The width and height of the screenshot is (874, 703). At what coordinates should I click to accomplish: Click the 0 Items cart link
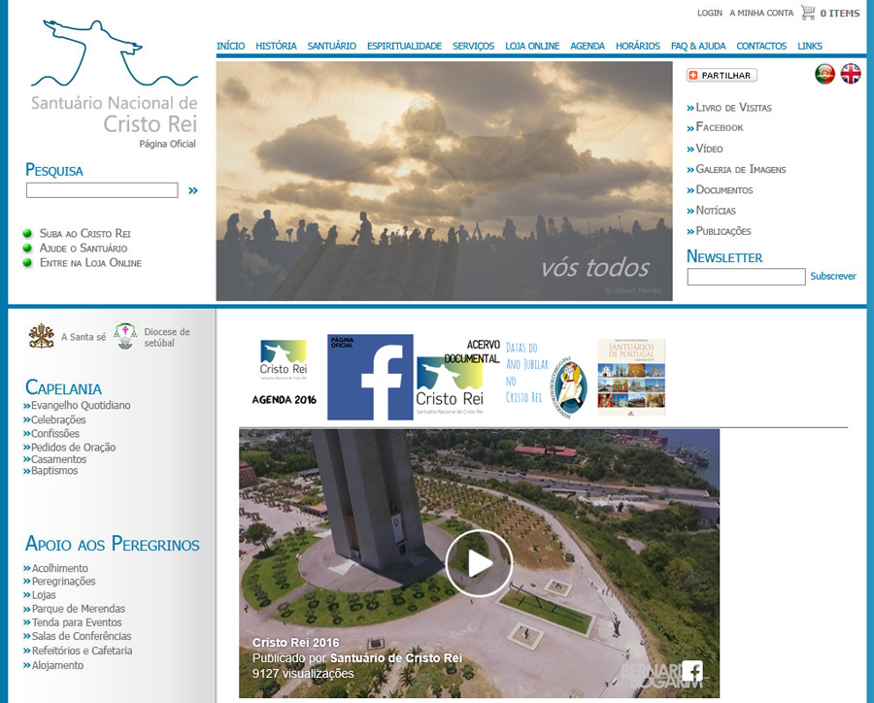point(840,13)
